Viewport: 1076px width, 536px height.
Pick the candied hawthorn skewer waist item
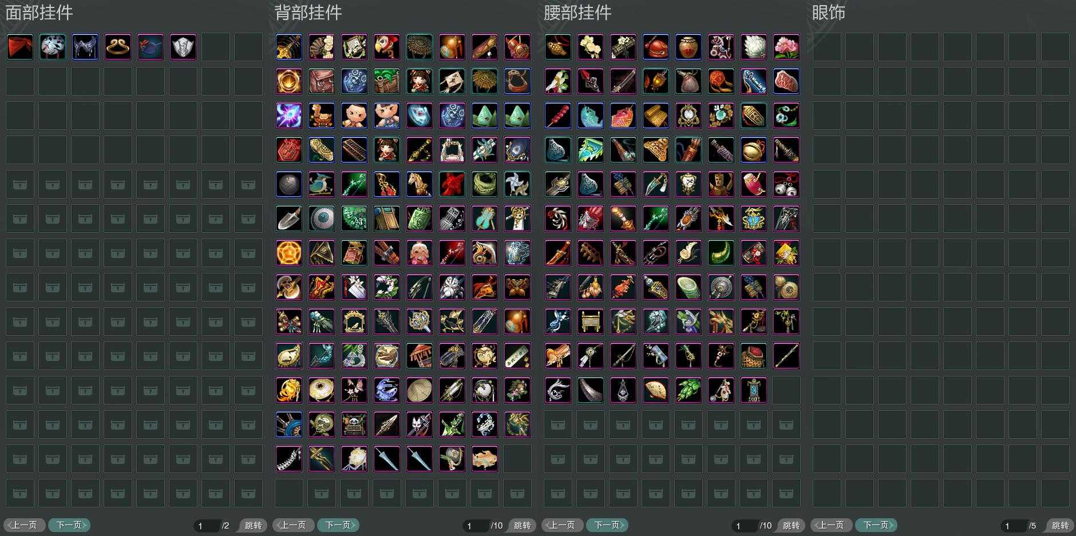(x=558, y=116)
